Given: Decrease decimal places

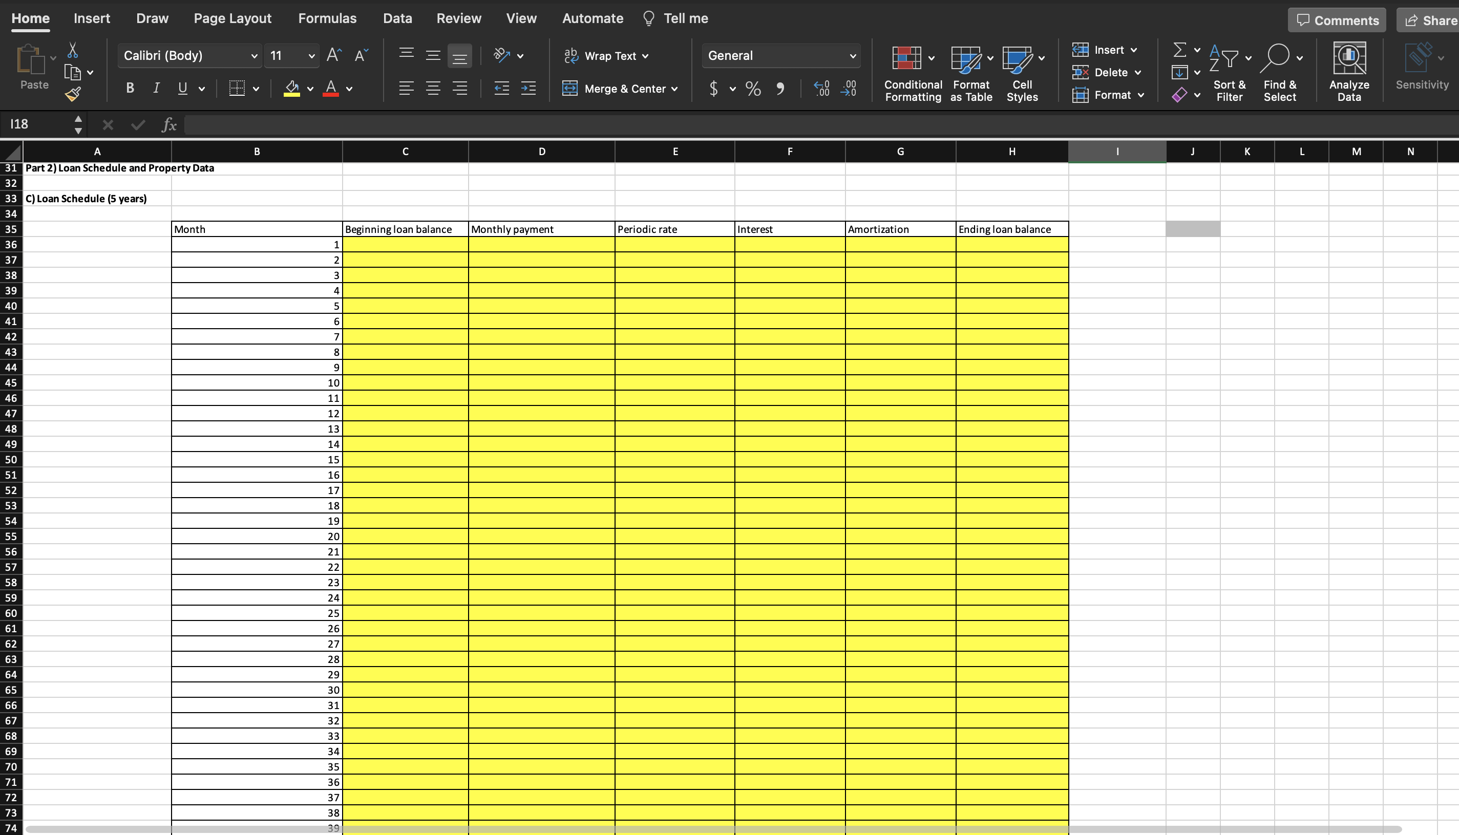Looking at the screenshot, I should click(x=848, y=89).
